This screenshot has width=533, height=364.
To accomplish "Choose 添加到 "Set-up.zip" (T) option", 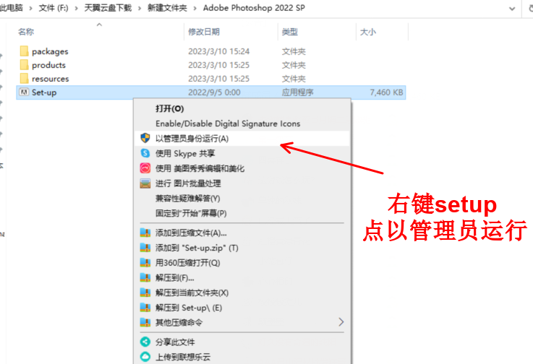I will pyautogui.click(x=197, y=248).
